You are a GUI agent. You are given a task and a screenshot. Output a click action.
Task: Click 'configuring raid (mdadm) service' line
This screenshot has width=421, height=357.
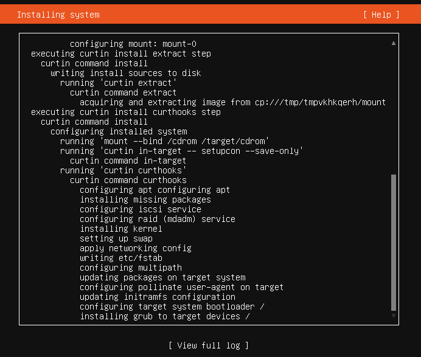coord(158,219)
